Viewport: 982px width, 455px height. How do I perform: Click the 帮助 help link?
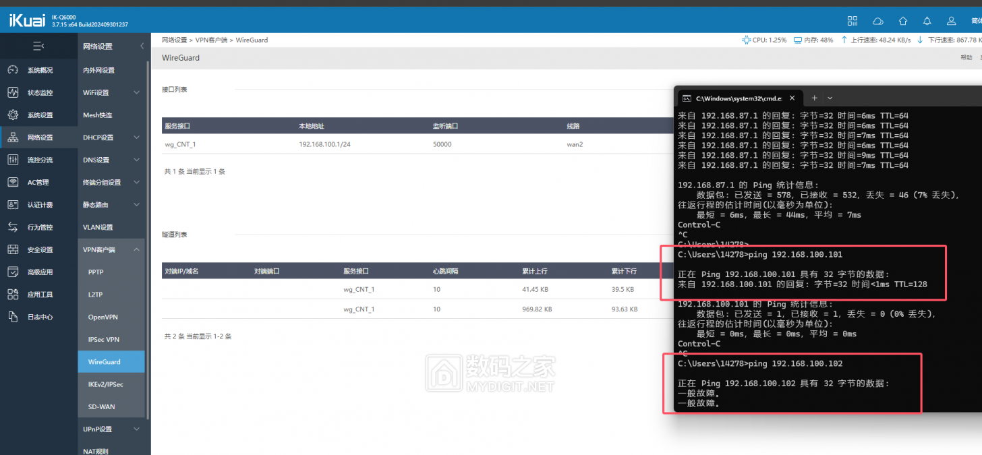pyautogui.click(x=966, y=58)
